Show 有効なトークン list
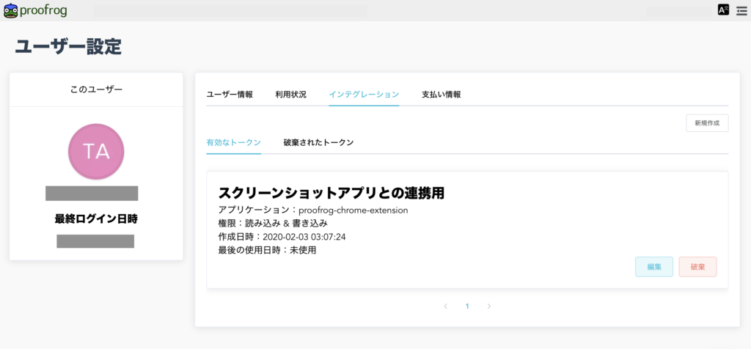 coord(233,142)
